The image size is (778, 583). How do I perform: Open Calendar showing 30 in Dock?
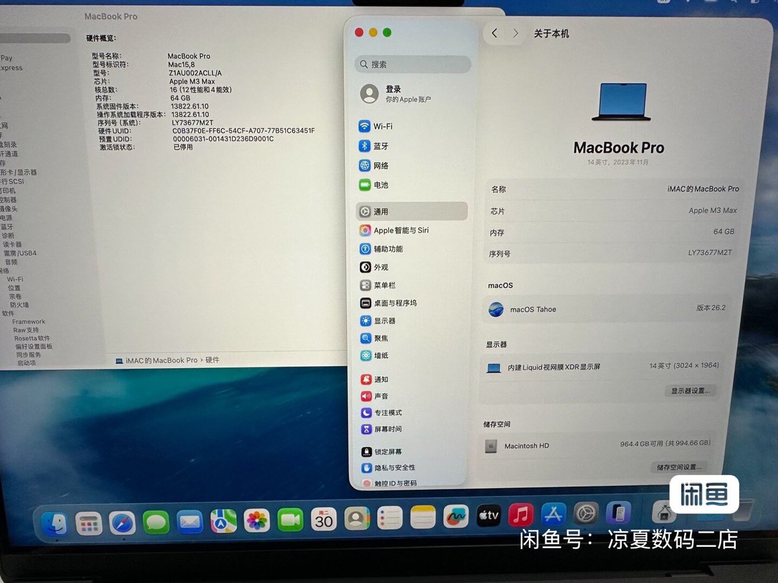coord(324,518)
